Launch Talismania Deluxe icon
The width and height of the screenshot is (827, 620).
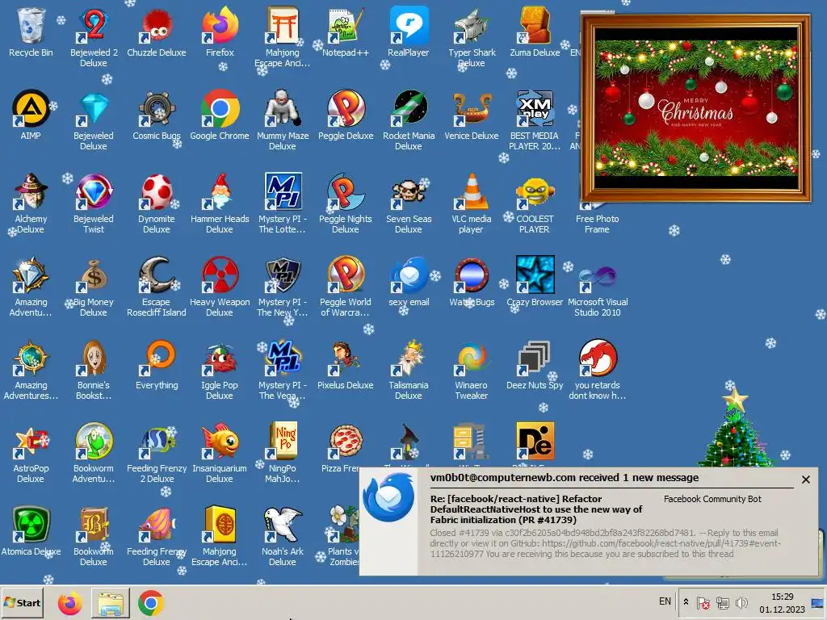tap(408, 358)
